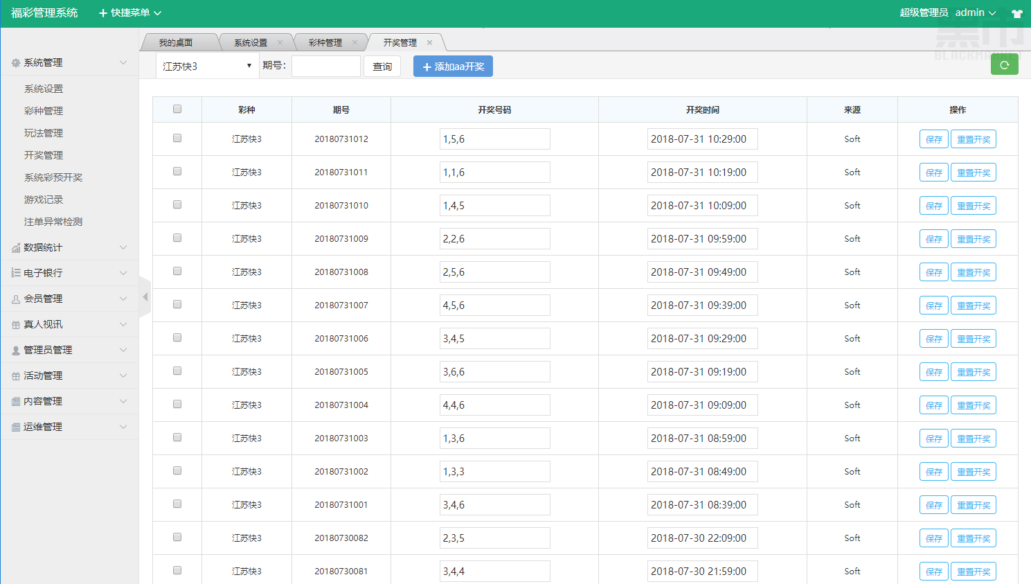Screen dimensions: 1031x584
Task: Open the 江苏快3 lottery type dropdown
Action: pyautogui.click(x=207, y=66)
